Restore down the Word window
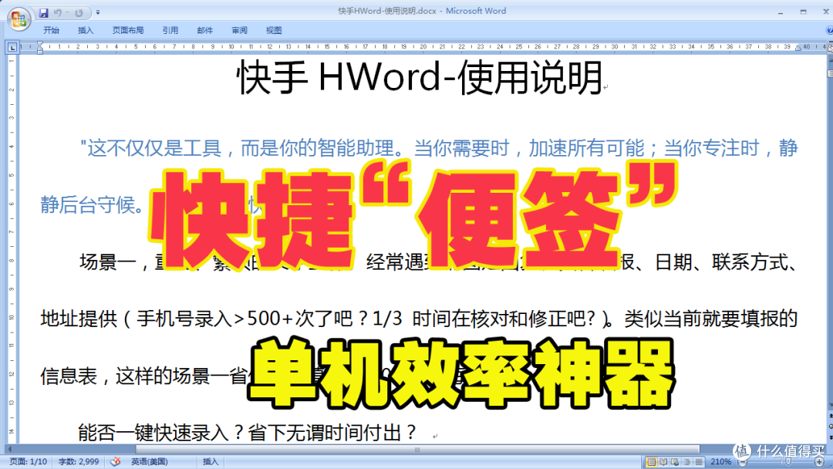Screen dimensions: 833x469 803,12
